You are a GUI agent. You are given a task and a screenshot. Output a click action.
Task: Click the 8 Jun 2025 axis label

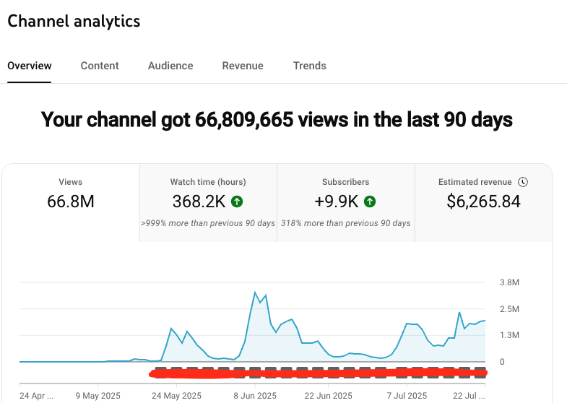click(x=254, y=395)
